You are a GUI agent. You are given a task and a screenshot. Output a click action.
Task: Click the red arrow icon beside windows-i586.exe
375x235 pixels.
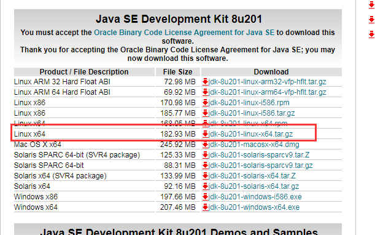pyautogui.click(x=205, y=197)
